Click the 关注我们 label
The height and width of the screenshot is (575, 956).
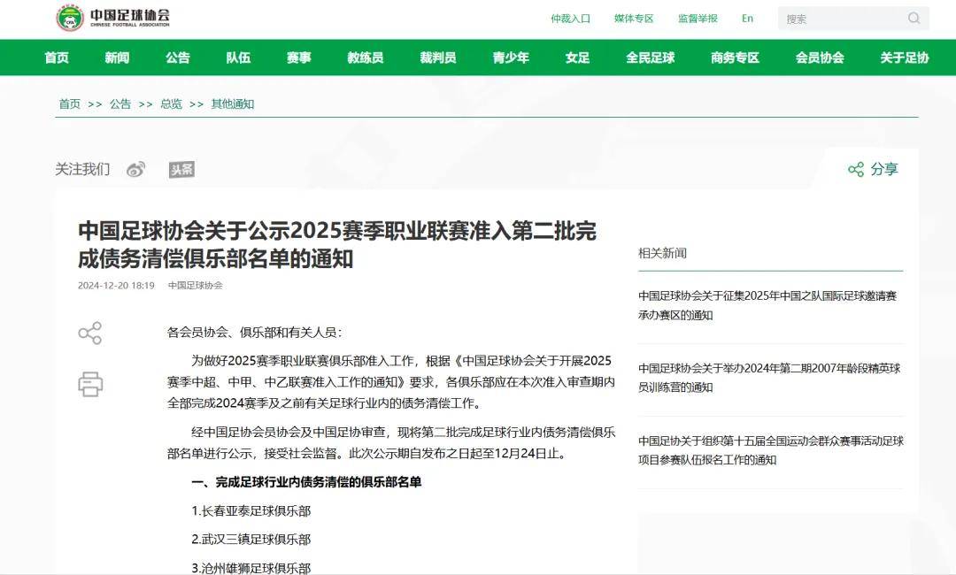coord(82,169)
